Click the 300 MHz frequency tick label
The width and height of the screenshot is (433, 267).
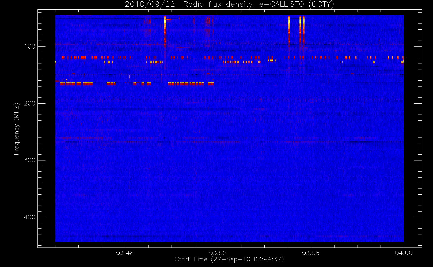coord(30,160)
